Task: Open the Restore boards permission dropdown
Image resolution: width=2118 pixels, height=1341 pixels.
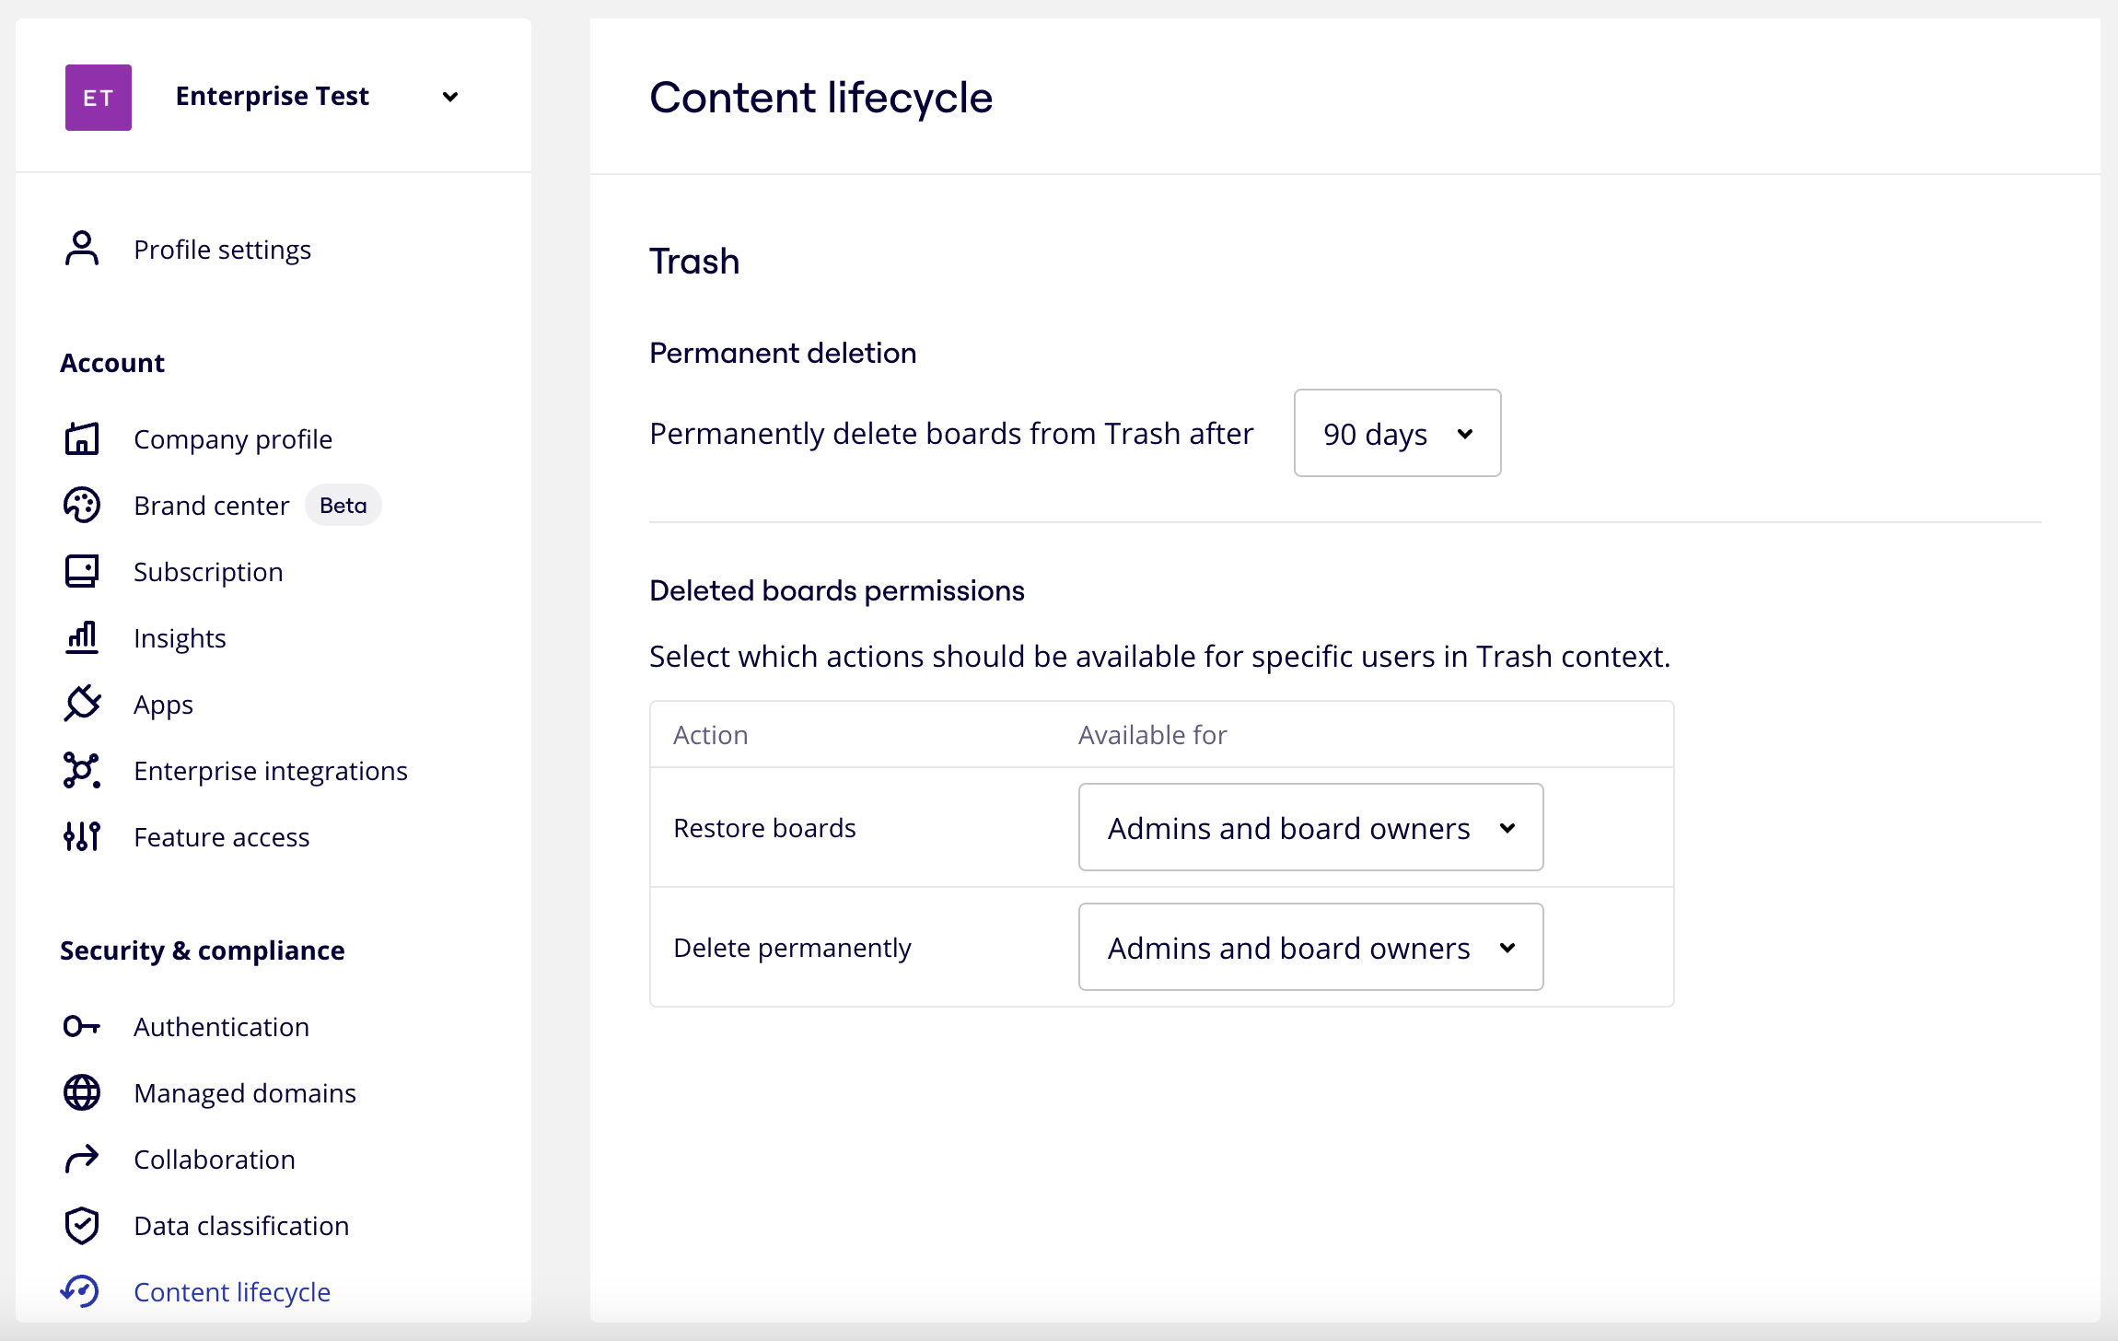Action: pyautogui.click(x=1310, y=827)
